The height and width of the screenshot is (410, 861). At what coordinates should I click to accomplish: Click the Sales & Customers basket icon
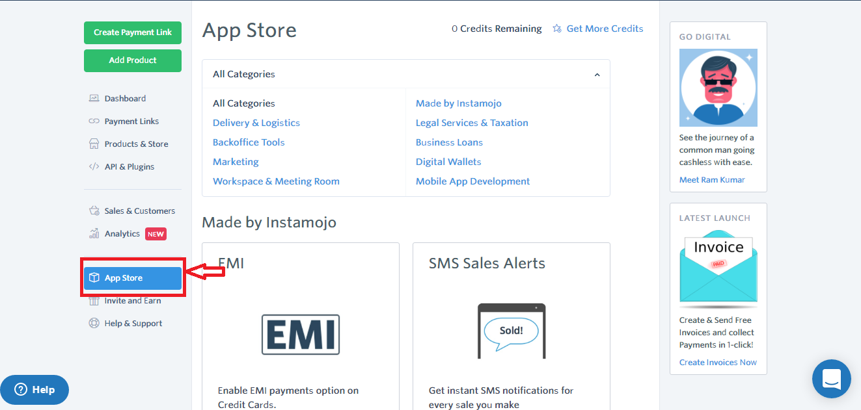[x=94, y=211]
